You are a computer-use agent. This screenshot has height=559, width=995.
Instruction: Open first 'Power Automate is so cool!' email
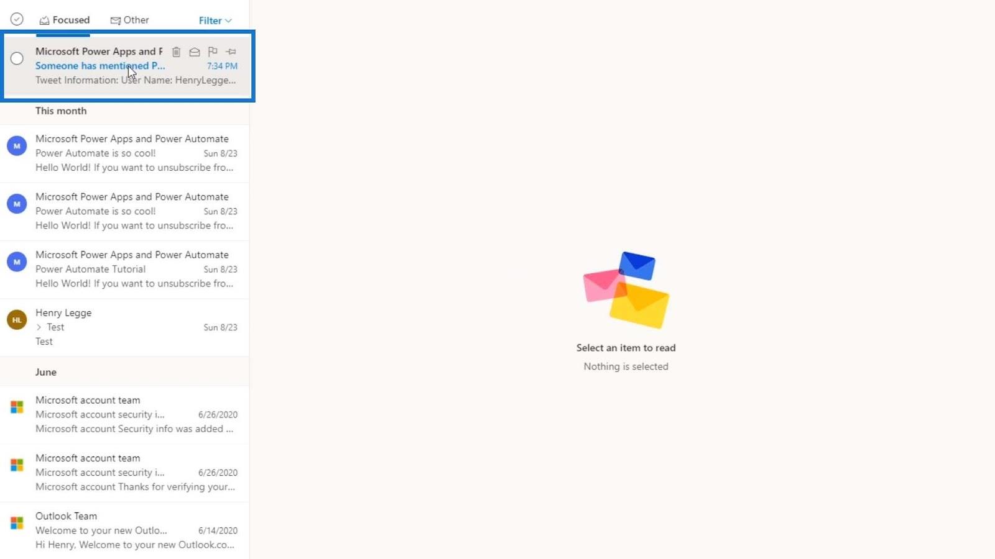(x=124, y=153)
